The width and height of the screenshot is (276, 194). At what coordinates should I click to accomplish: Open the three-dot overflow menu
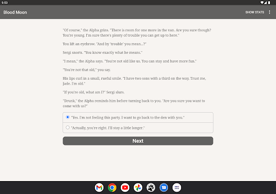tap(270, 12)
